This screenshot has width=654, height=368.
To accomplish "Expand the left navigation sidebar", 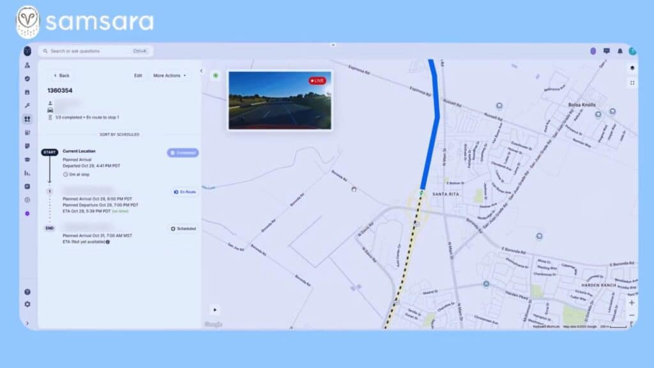I will (x=27, y=323).
